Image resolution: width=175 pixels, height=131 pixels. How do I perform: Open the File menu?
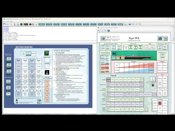[x=4, y=21]
